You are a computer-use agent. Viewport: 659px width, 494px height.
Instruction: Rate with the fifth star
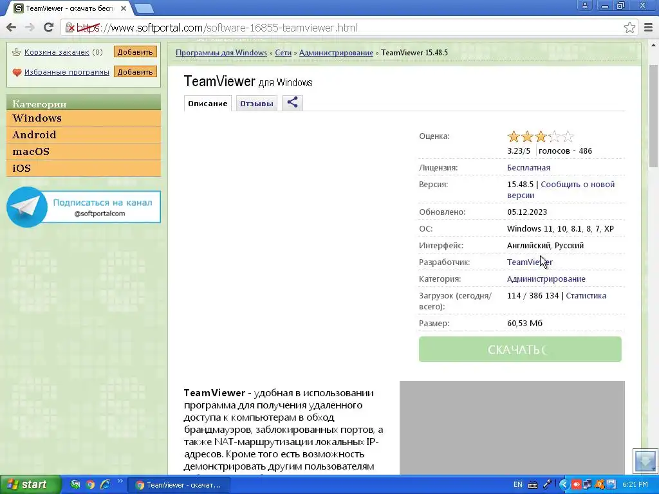(x=568, y=136)
